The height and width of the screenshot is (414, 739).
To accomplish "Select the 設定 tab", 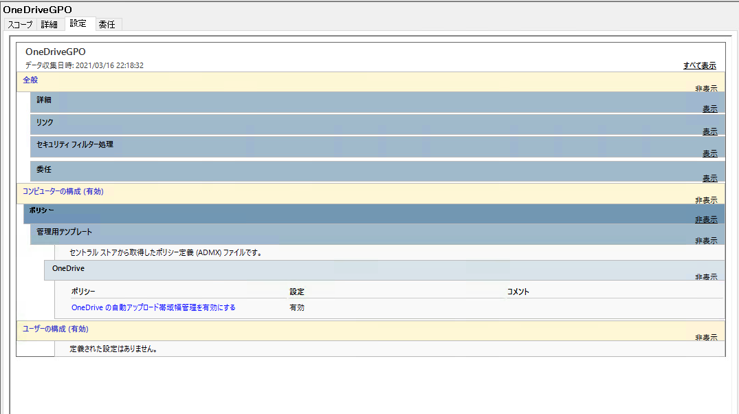I will [78, 23].
